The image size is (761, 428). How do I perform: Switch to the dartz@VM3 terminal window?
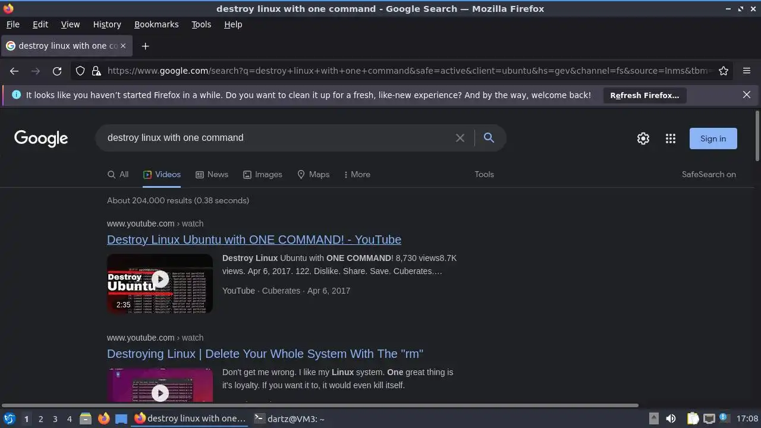(x=290, y=418)
